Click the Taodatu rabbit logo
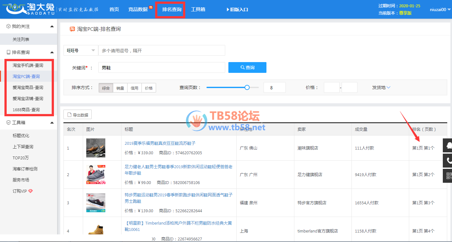 pyautogui.click(x=30, y=9)
